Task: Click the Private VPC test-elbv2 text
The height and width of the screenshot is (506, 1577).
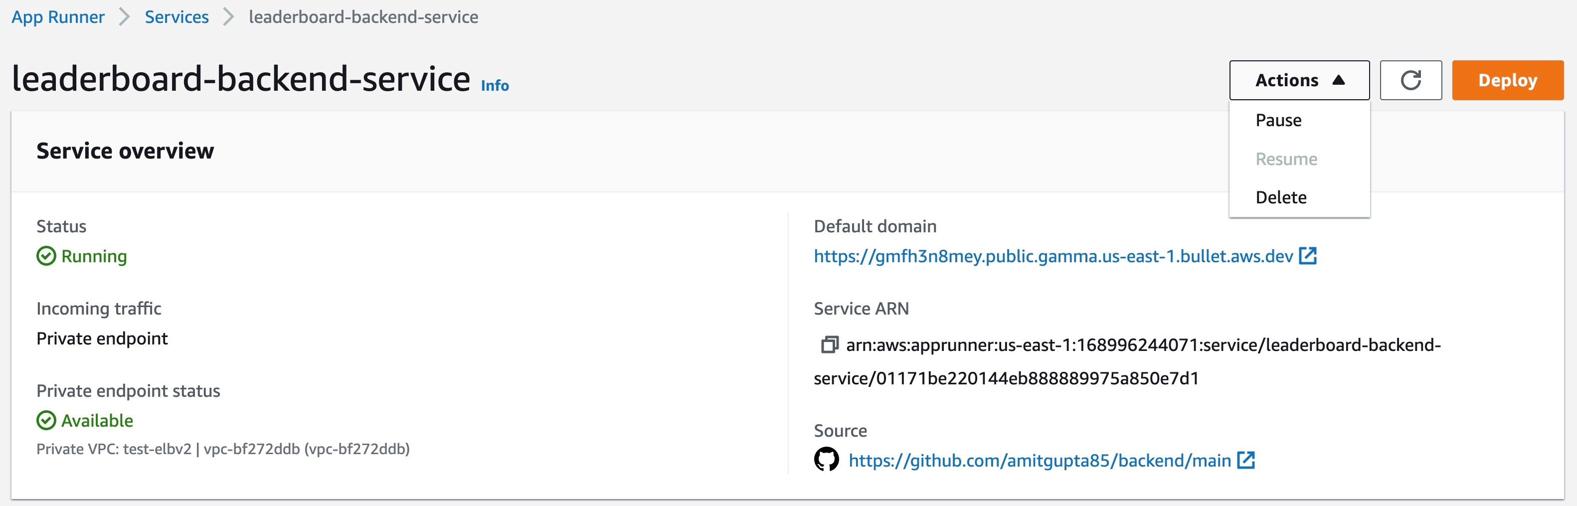Action: pos(223,449)
